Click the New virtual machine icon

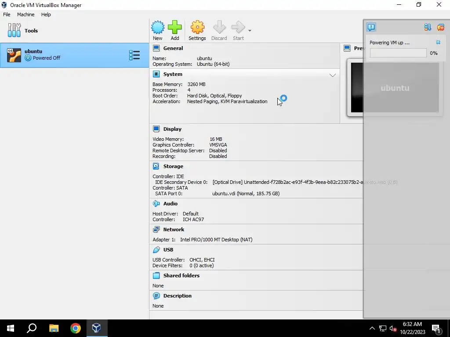[158, 28]
